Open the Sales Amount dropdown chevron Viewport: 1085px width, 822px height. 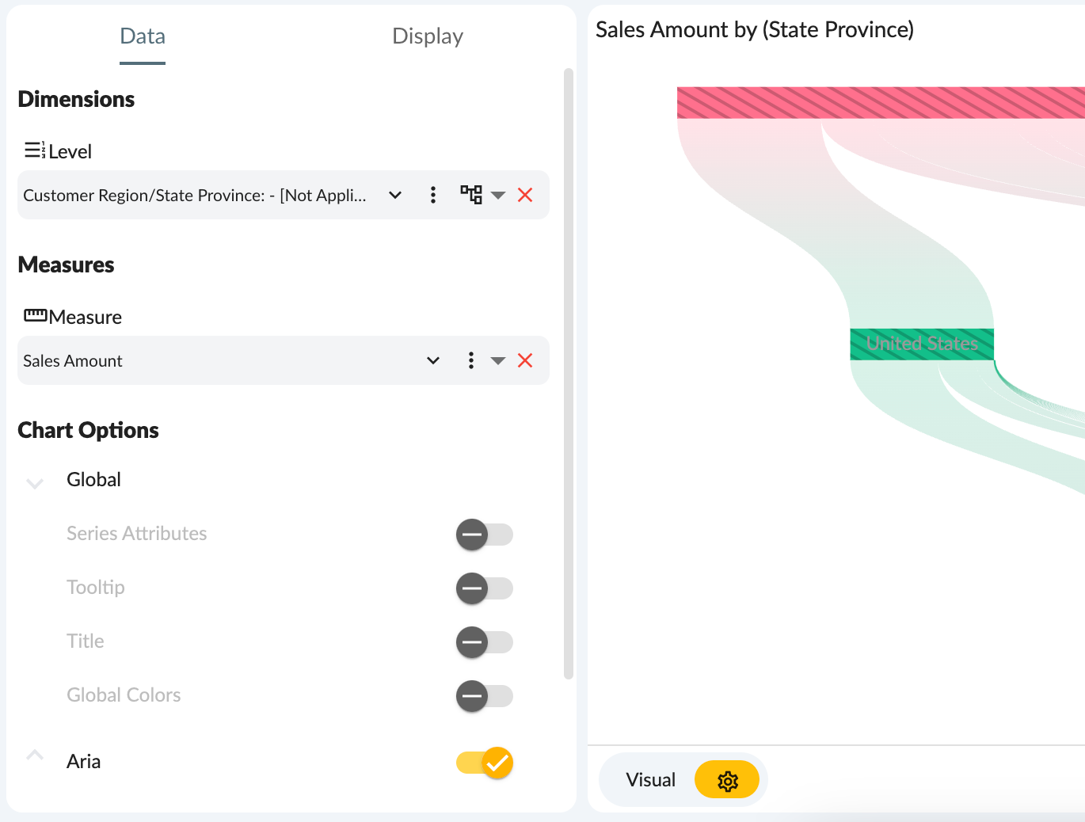click(433, 361)
